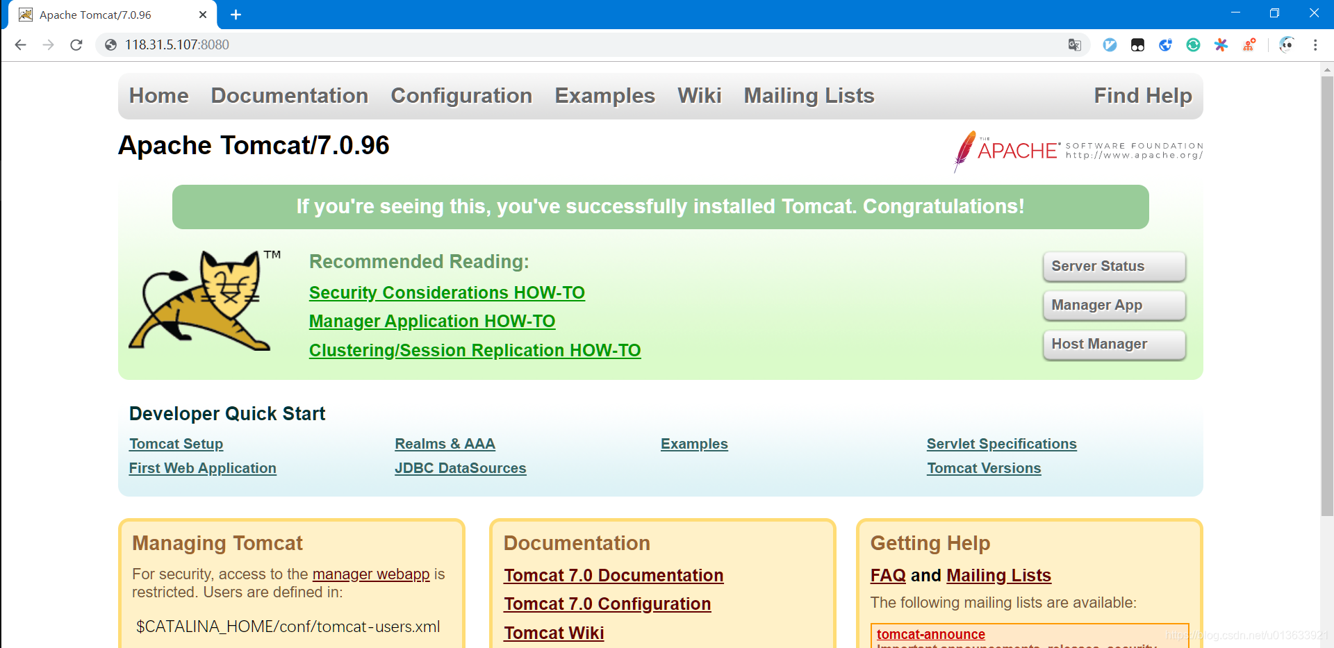Screen dimensions: 1334x648
Task: Click the Apache Software Foundation logo
Action: click(x=1078, y=151)
